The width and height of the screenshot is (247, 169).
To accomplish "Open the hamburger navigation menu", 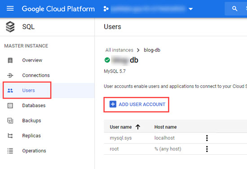I will coord(10,9).
